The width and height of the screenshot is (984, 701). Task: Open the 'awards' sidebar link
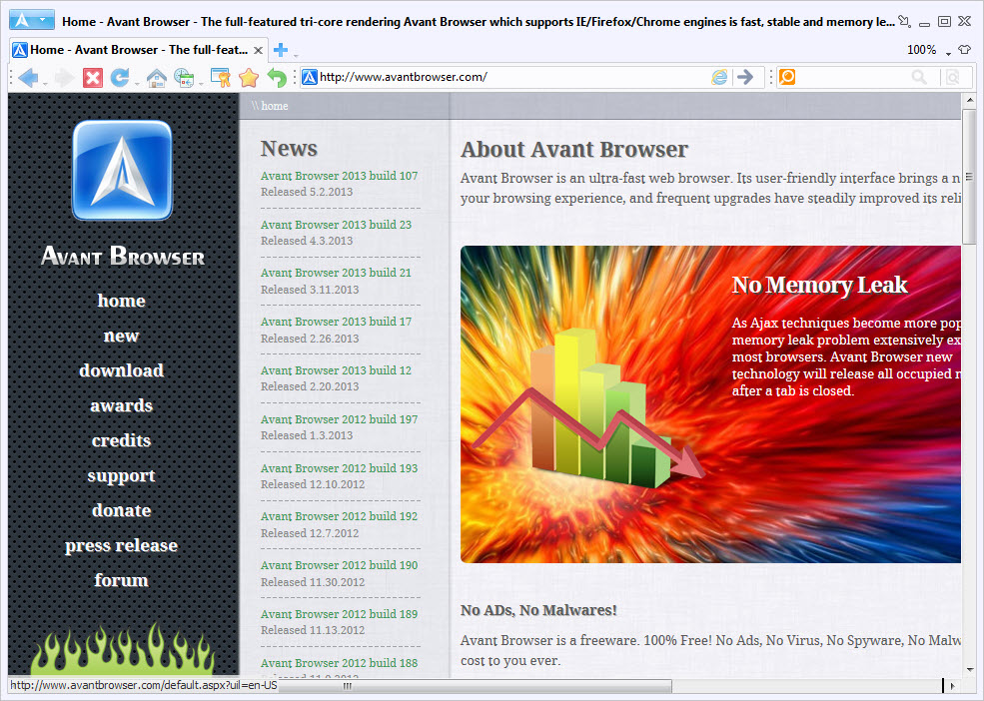coord(121,405)
